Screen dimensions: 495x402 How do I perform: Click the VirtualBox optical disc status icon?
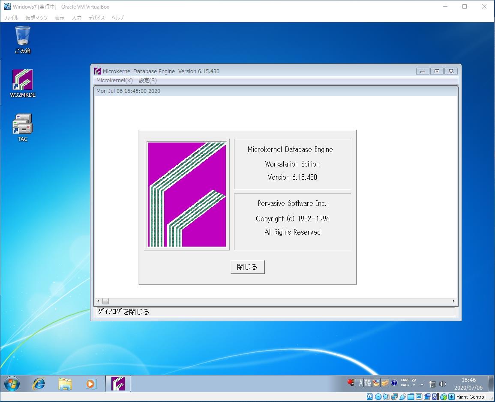click(x=378, y=397)
